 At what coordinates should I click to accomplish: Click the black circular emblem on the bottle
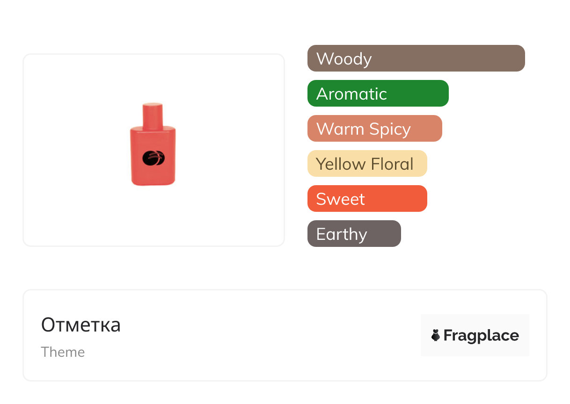(153, 159)
